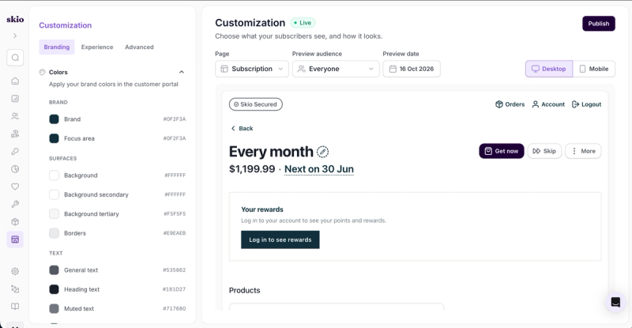This screenshot has width=632, height=328.
Task: Open the pie chart icon in the sidebar
Action: (x=15, y=169)
